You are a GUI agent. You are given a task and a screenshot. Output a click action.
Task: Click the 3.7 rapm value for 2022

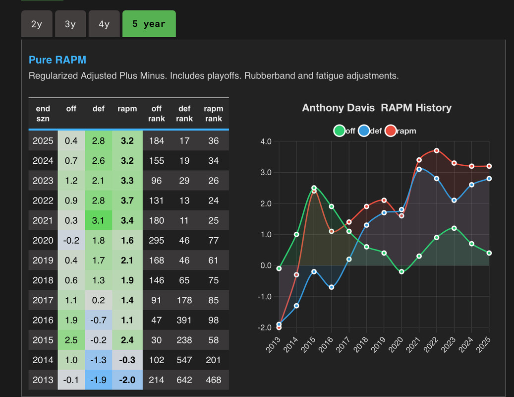pos(127,200)
